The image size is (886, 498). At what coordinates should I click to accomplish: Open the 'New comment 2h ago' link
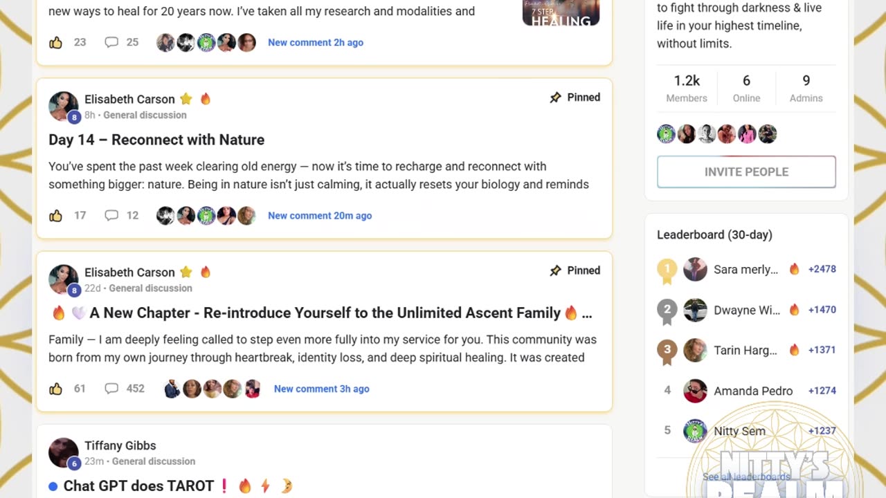point(316,43)
